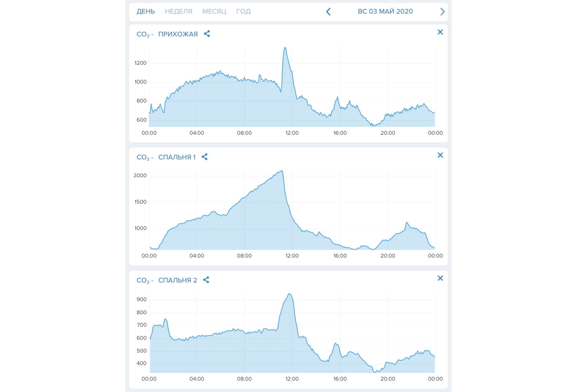Click the 1000 axis label in СПАЛЬНЯ 1 chart
The height and width of the screenshot is (392, 575).
(140, 228)
